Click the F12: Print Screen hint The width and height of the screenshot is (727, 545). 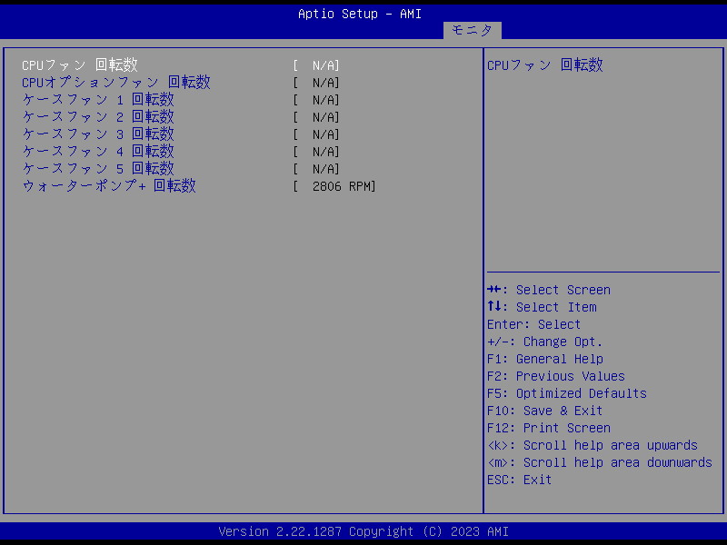coord(549,428)
